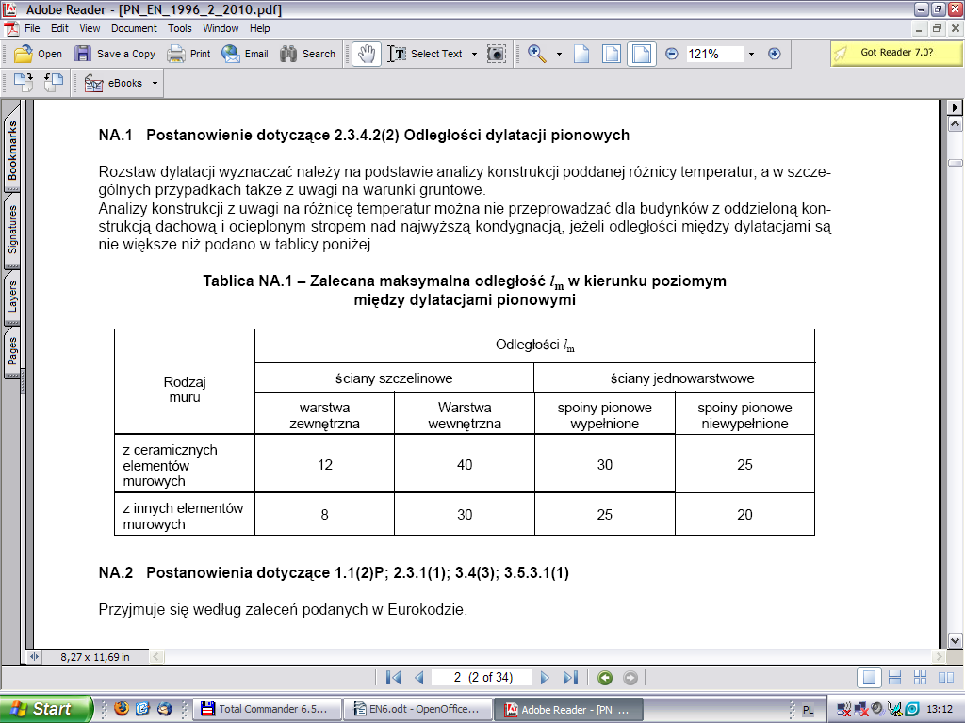
Task: Click the page number field showing 2
Action: (x=482, y=678)
